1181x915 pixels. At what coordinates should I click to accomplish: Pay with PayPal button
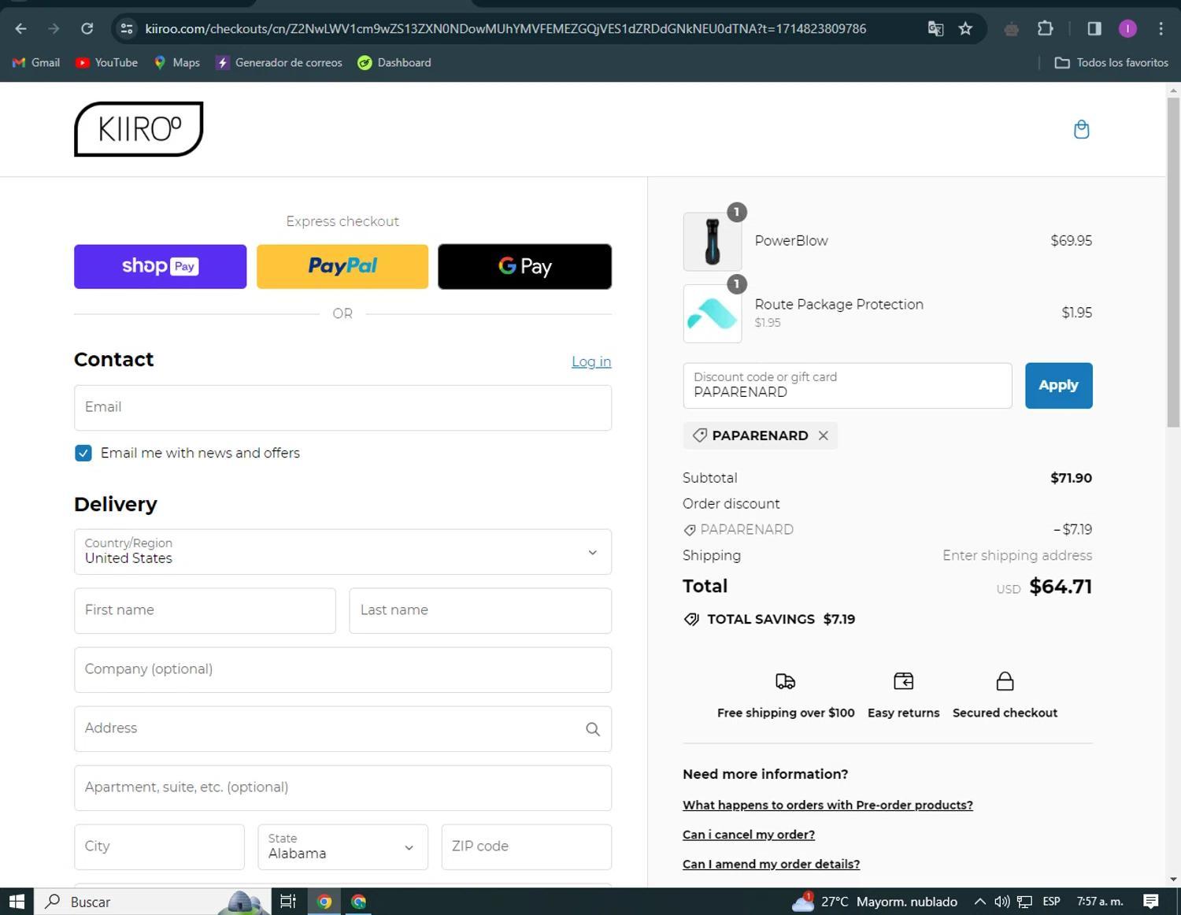[342, 266]
